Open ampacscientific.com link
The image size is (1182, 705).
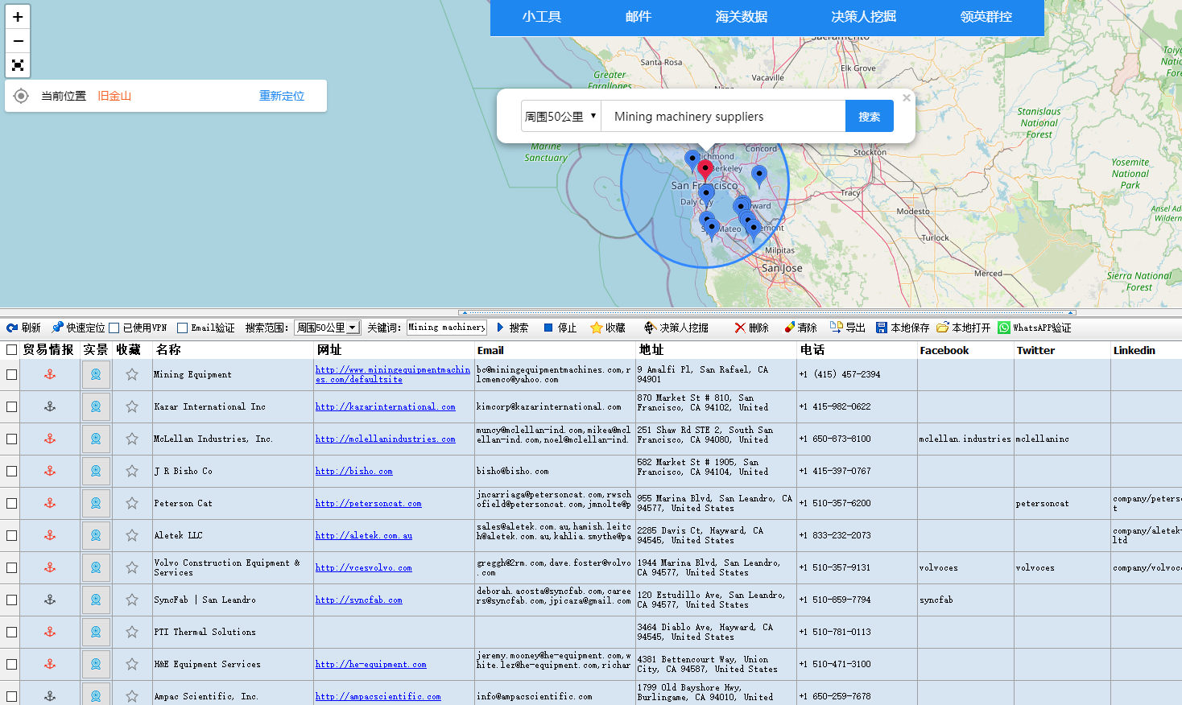click(378, 697)
